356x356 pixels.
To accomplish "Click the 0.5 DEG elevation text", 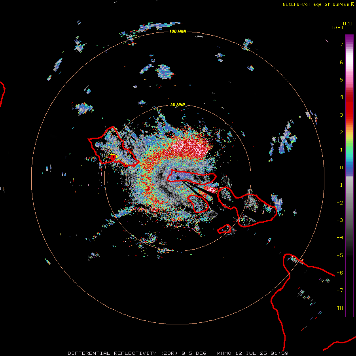I will pos(194,353).
